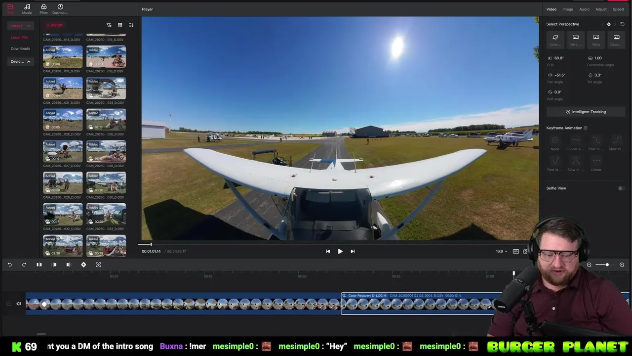The height and width of the screenshot is (356, 632).
Task: Open Keyframe Animation help icon
Action: [x=586, y=128]
